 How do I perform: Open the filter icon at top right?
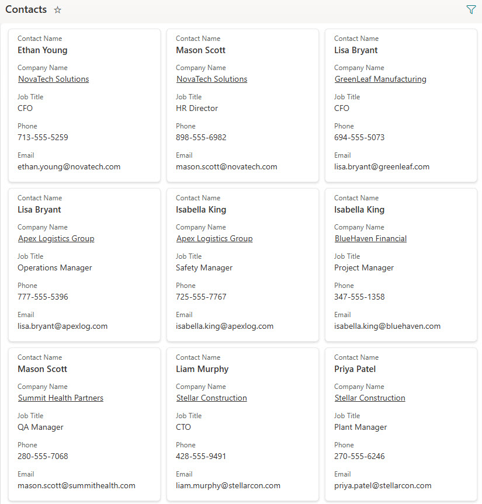pos(471,10)
